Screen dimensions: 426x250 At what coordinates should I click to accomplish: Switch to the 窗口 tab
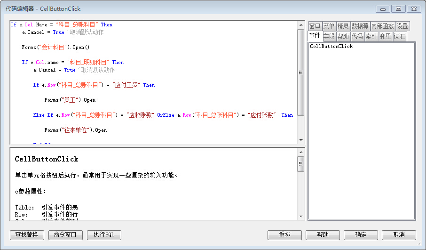tap(315, 26)
